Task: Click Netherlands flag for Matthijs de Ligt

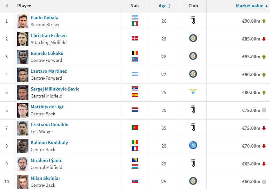Action: click(135, 110)
